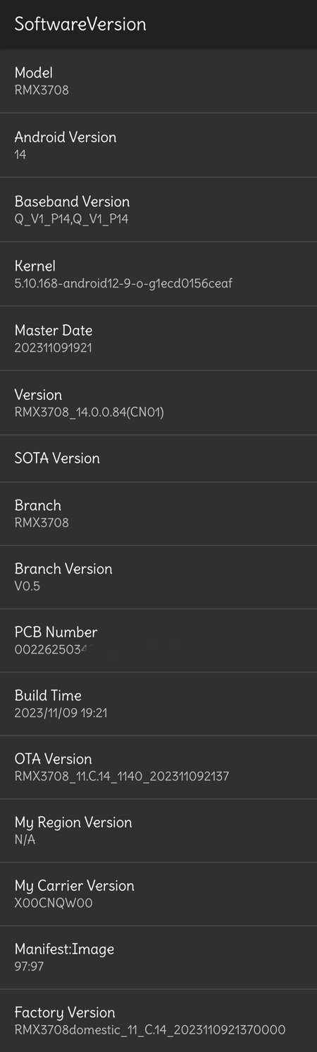Tap the 2023/11/09 19:21 build timestamp

[61, 713]
